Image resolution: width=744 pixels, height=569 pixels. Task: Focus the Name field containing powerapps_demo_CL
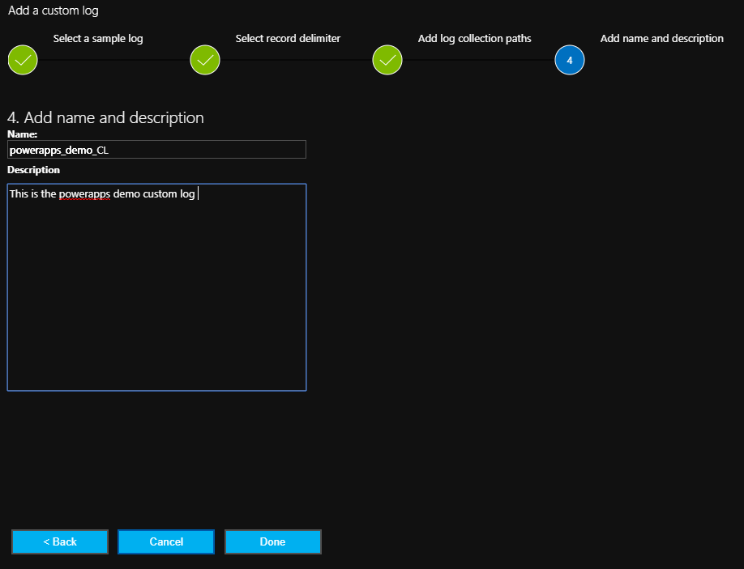[156, 150]
